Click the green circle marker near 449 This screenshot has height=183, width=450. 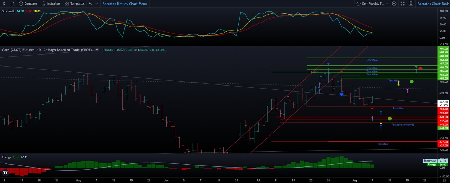[x=390, y=119]
